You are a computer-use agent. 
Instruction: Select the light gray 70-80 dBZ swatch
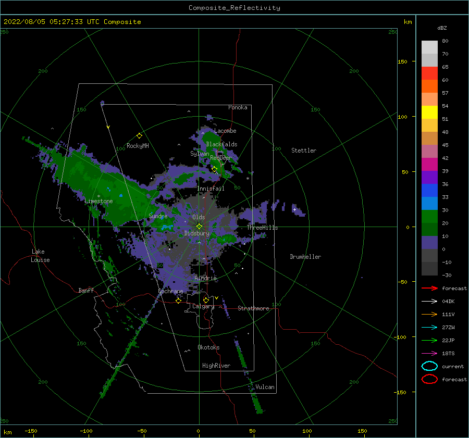429,47
